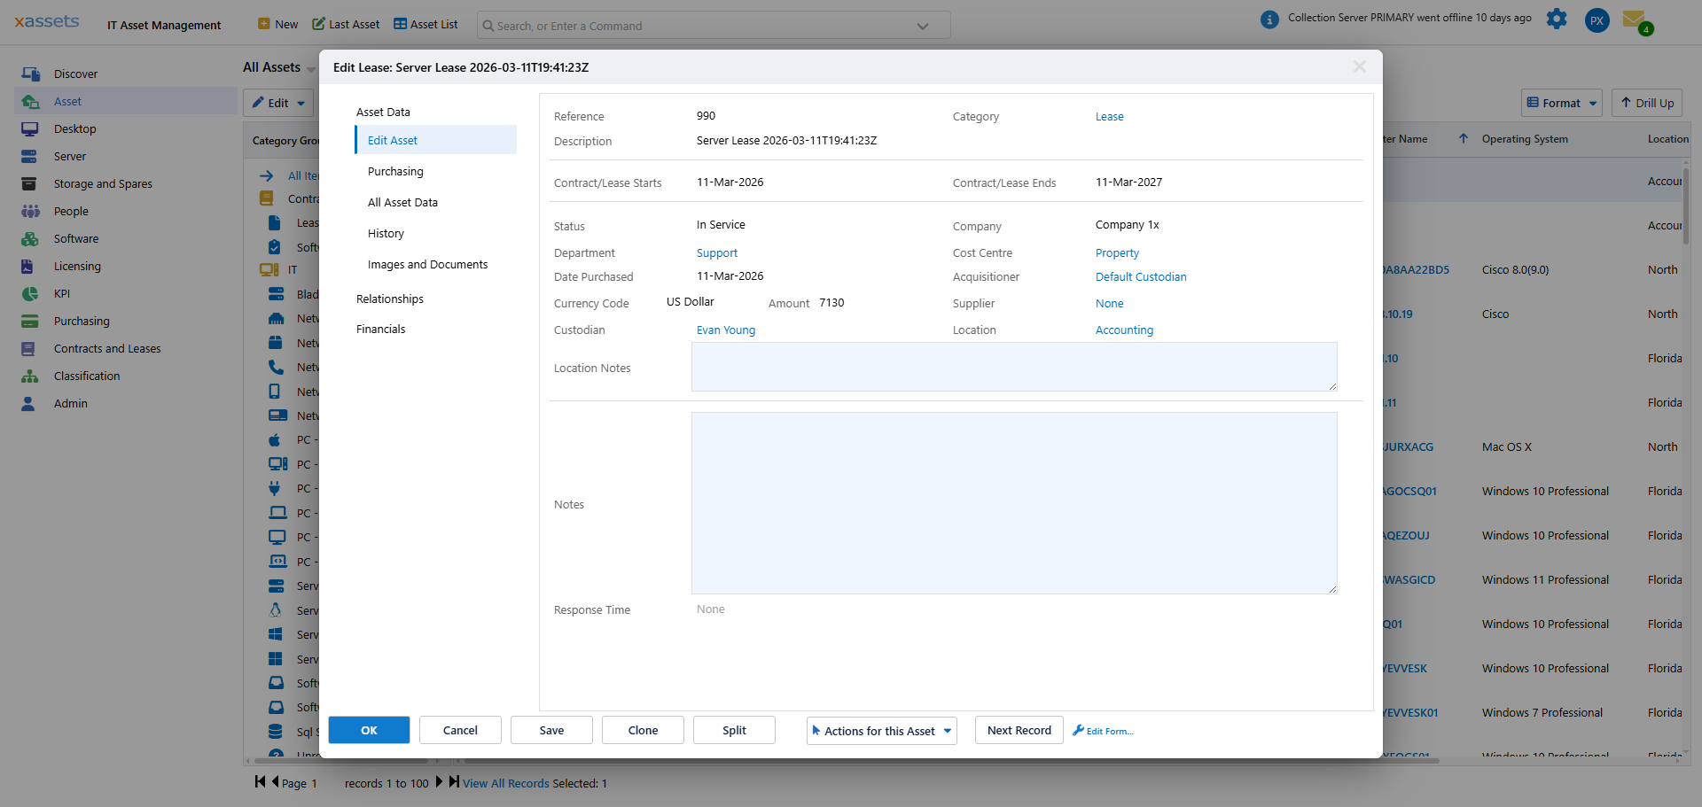The width and height of the screenshot is (1702, 807).
Task: Clone the current lease record
Action: pyautogui.click(x=642, y=730)
